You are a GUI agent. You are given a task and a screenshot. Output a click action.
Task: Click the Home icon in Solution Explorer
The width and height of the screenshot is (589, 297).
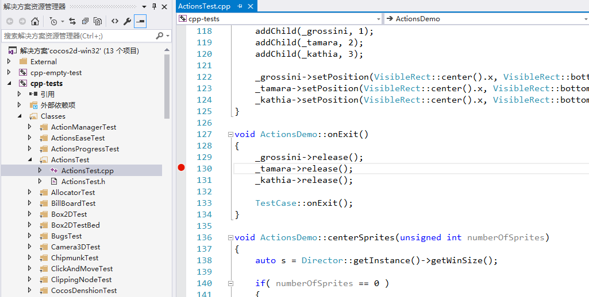(35, 21)
